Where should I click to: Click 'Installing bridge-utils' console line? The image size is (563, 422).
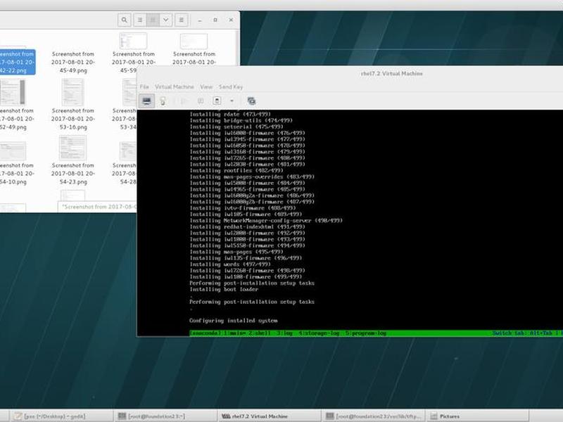(x=241, y=120)
